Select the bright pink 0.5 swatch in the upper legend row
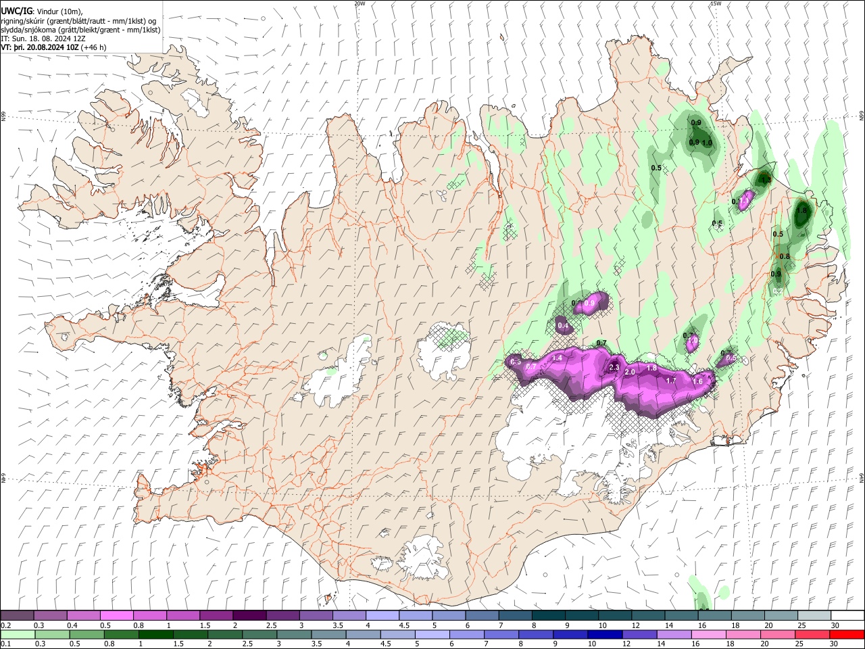 (x=116, y=615)
